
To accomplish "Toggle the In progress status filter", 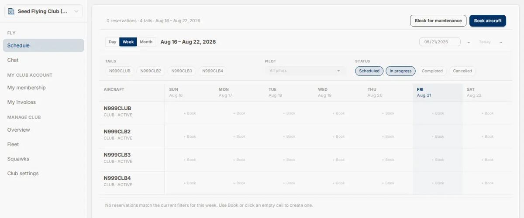I will point(400,71).
